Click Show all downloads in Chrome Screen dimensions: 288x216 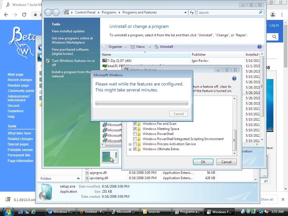[267, 199]
